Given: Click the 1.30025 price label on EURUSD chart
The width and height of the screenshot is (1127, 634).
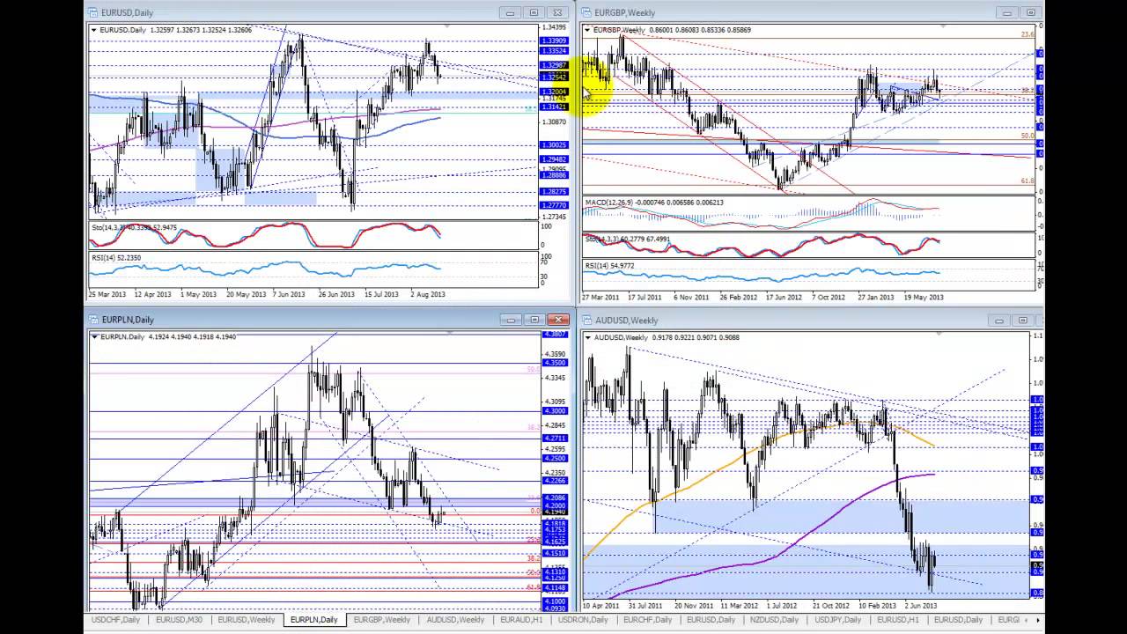Looking at the screenshot, I should (x=554, y=144).
